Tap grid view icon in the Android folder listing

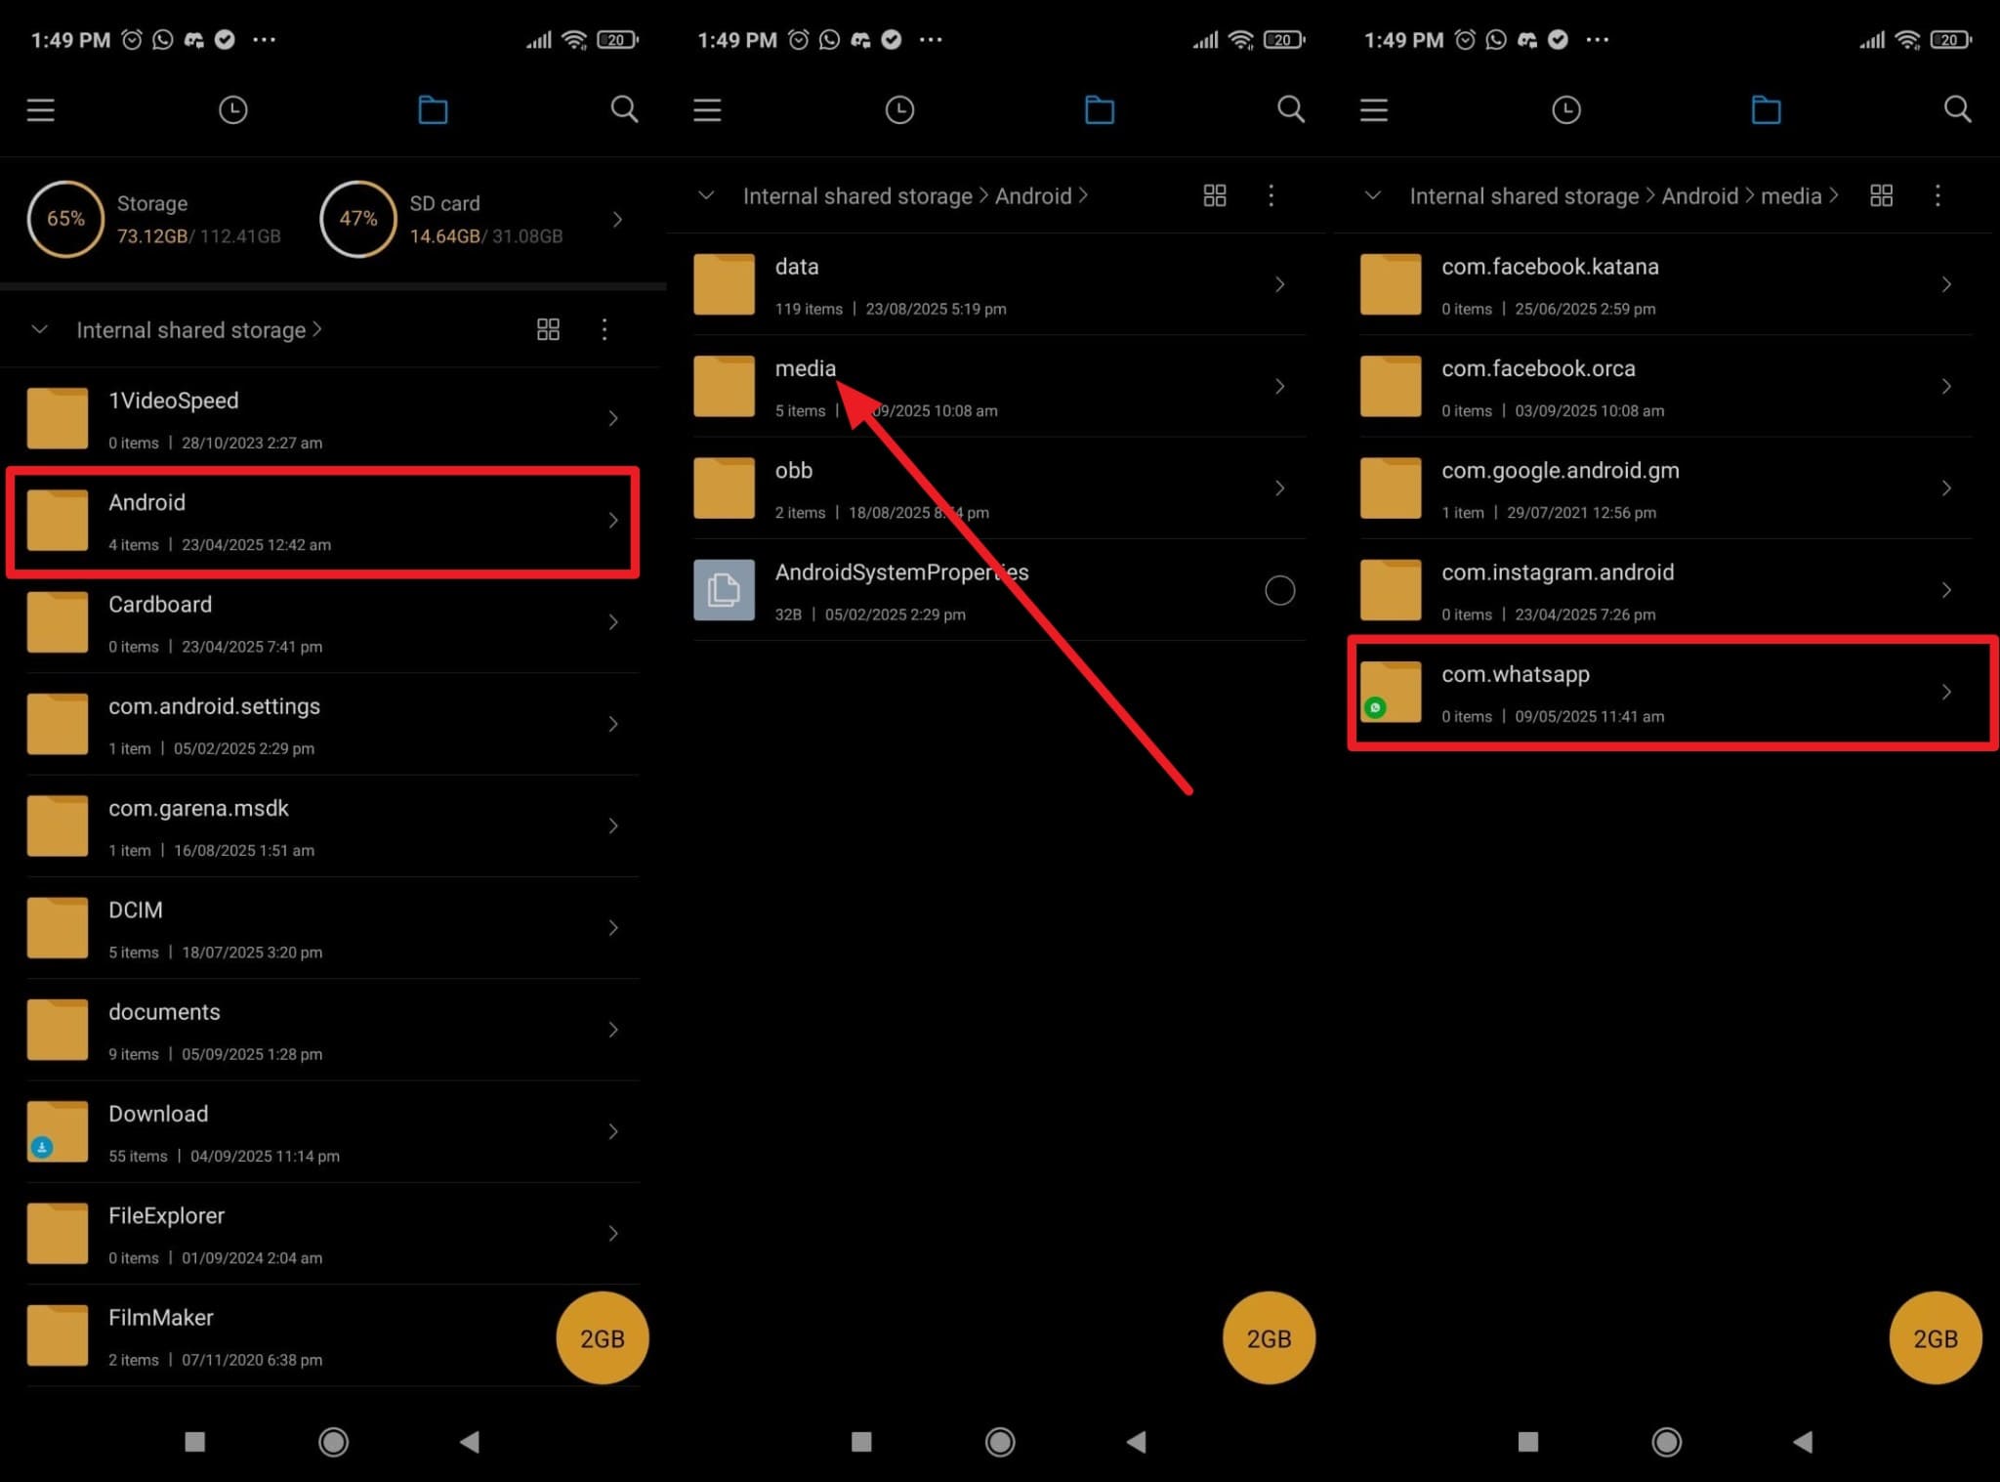[x=1214, y=196]
